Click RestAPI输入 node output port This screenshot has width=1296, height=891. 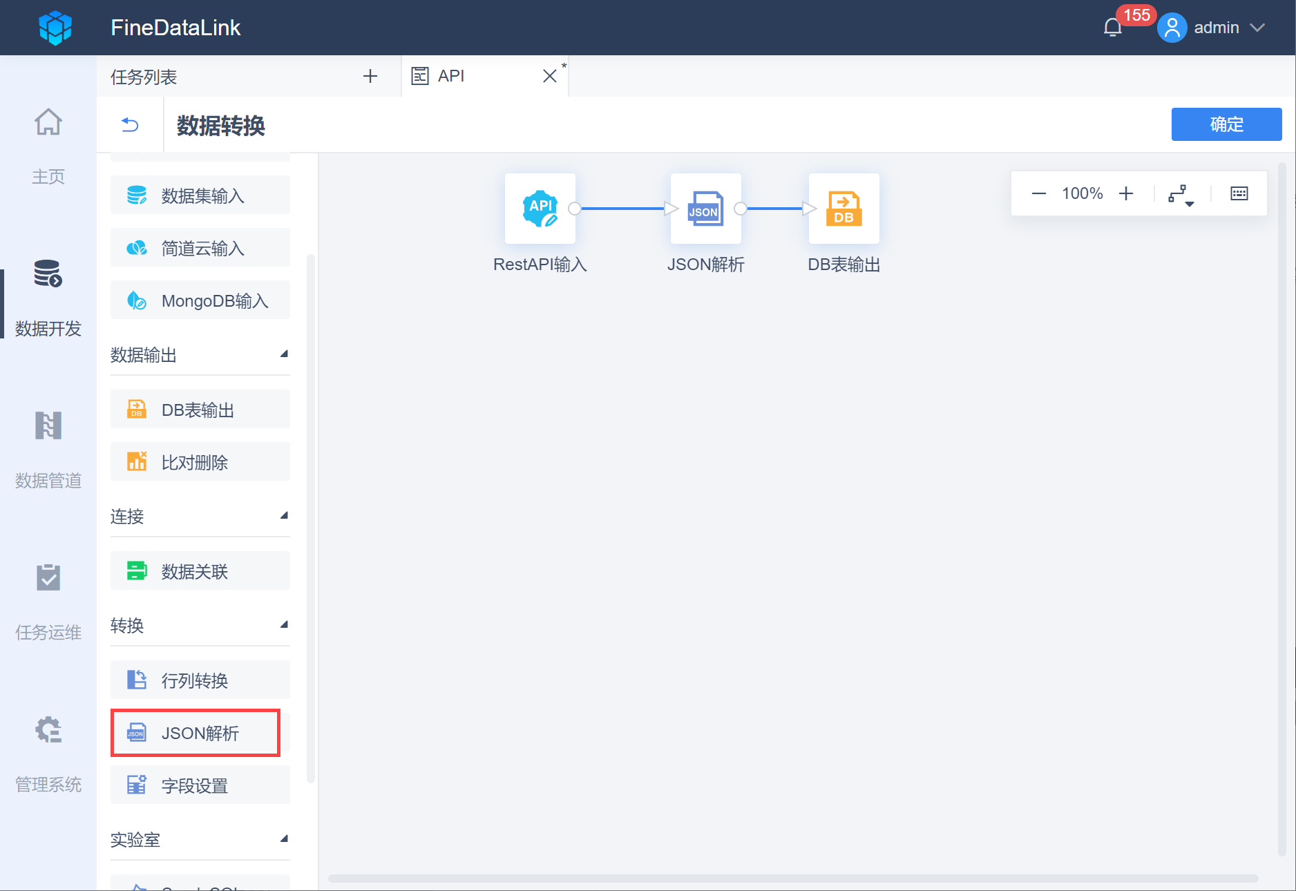pos(575,208)
